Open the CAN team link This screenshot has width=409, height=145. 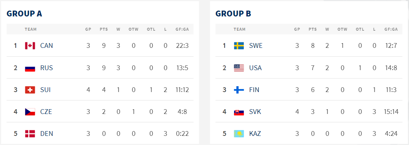pyautogui.click(x=47, y=46)
